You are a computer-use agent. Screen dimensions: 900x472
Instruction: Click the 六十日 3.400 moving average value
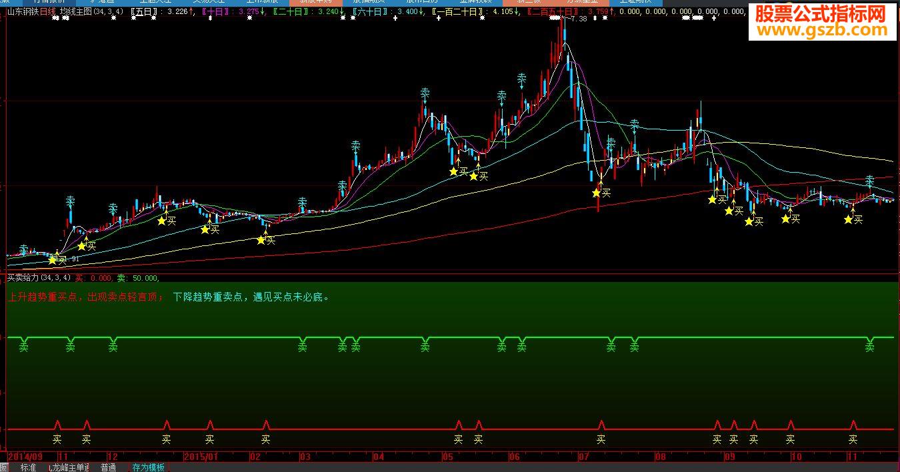tap(389, 11)
